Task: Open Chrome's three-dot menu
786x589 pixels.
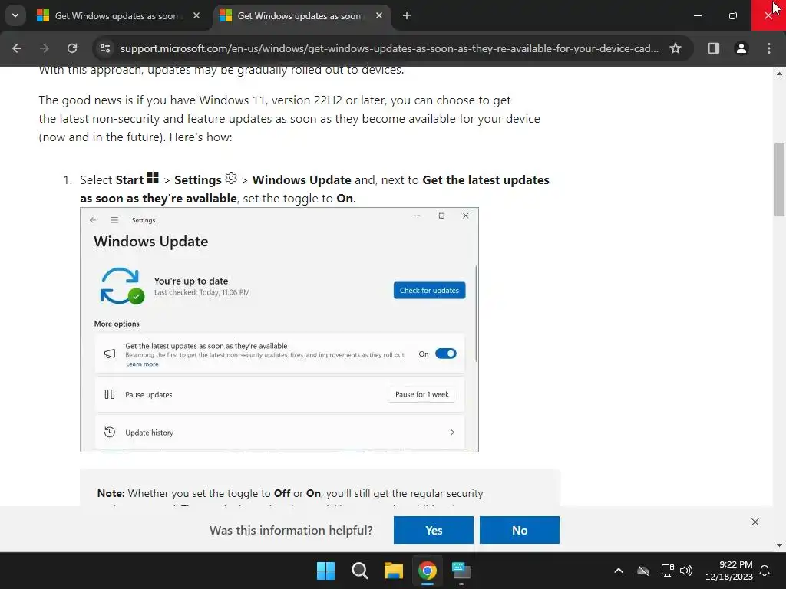Action: pyautogui.click(x=769, y=48)
